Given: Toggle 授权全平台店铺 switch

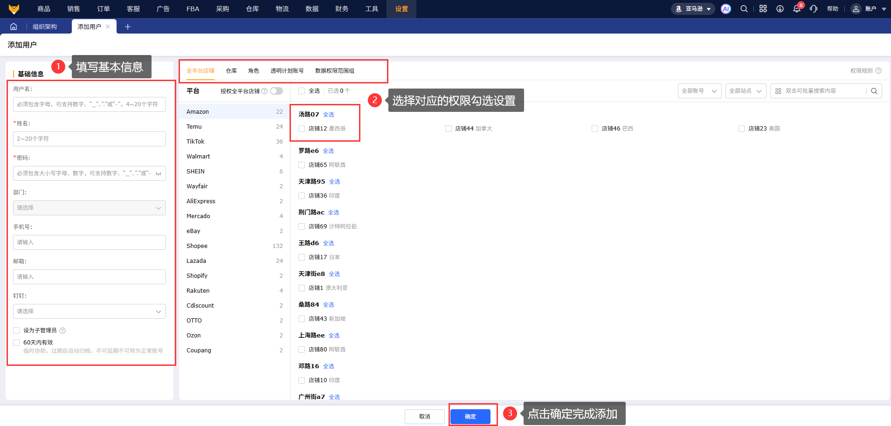Looking at the screenshot, I should coord(276,91).
